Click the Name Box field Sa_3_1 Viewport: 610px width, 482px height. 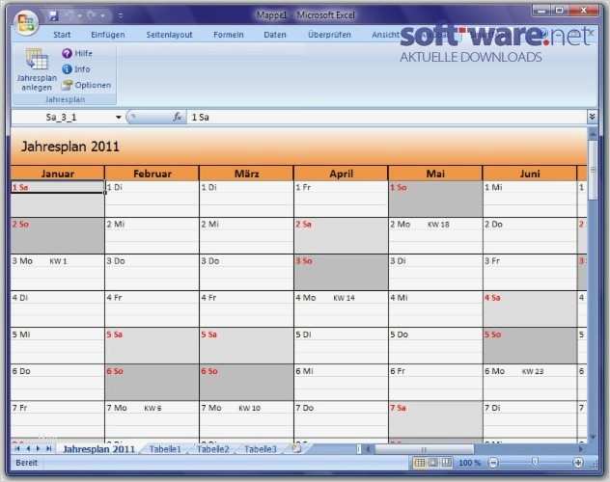tap(64, 117)
